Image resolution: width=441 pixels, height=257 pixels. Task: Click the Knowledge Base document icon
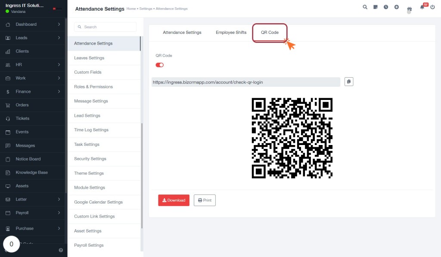(x=8, y=172)
